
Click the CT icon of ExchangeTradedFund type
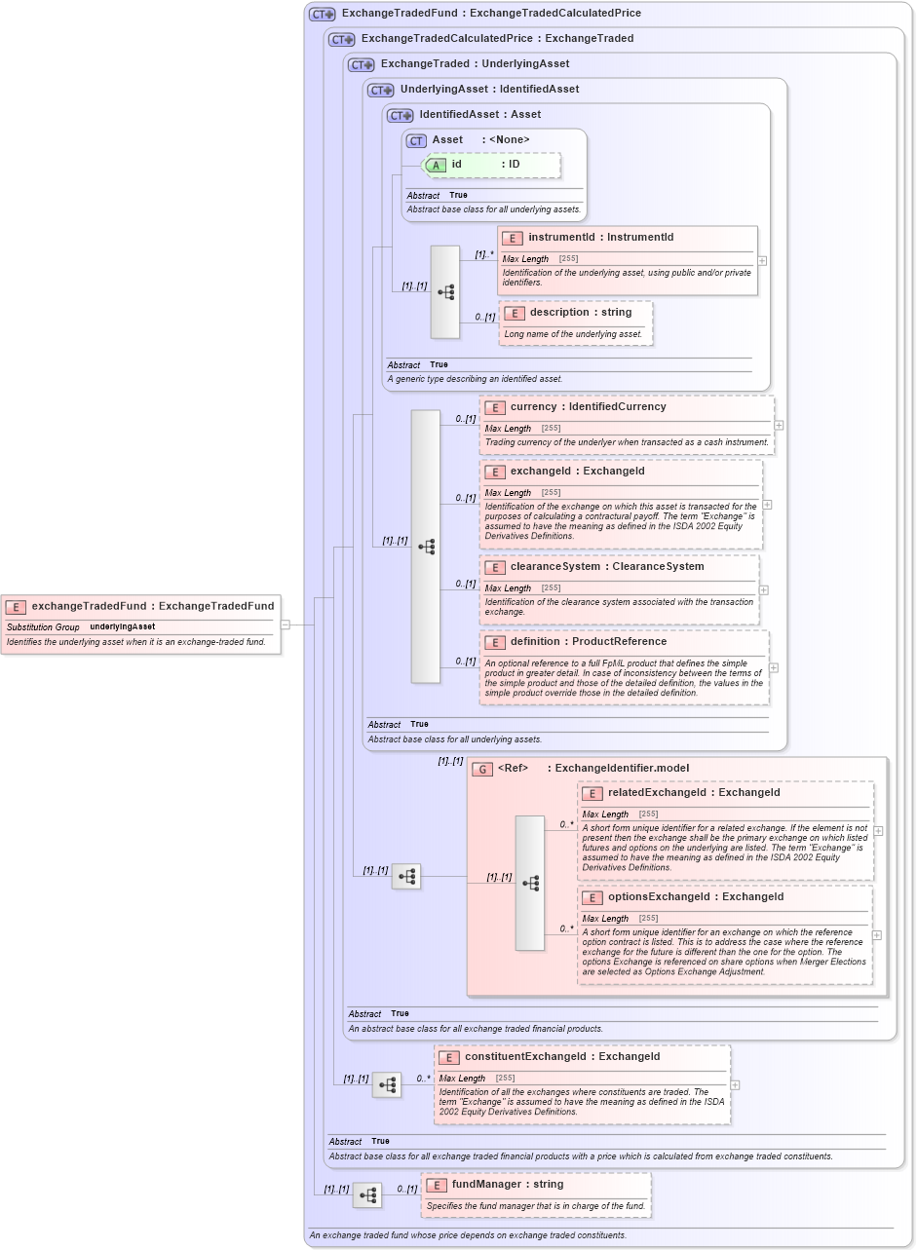323,15
